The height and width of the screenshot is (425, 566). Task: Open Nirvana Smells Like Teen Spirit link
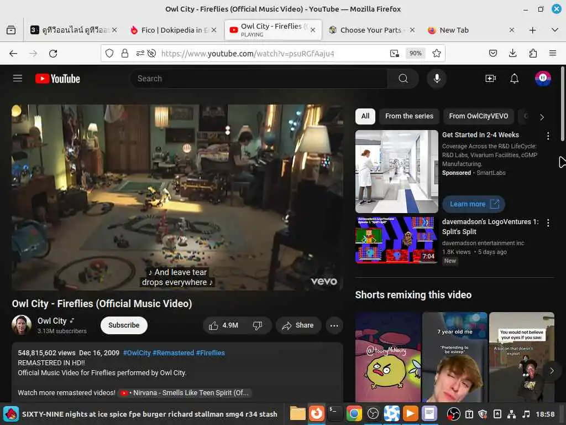tap(185, 393)
